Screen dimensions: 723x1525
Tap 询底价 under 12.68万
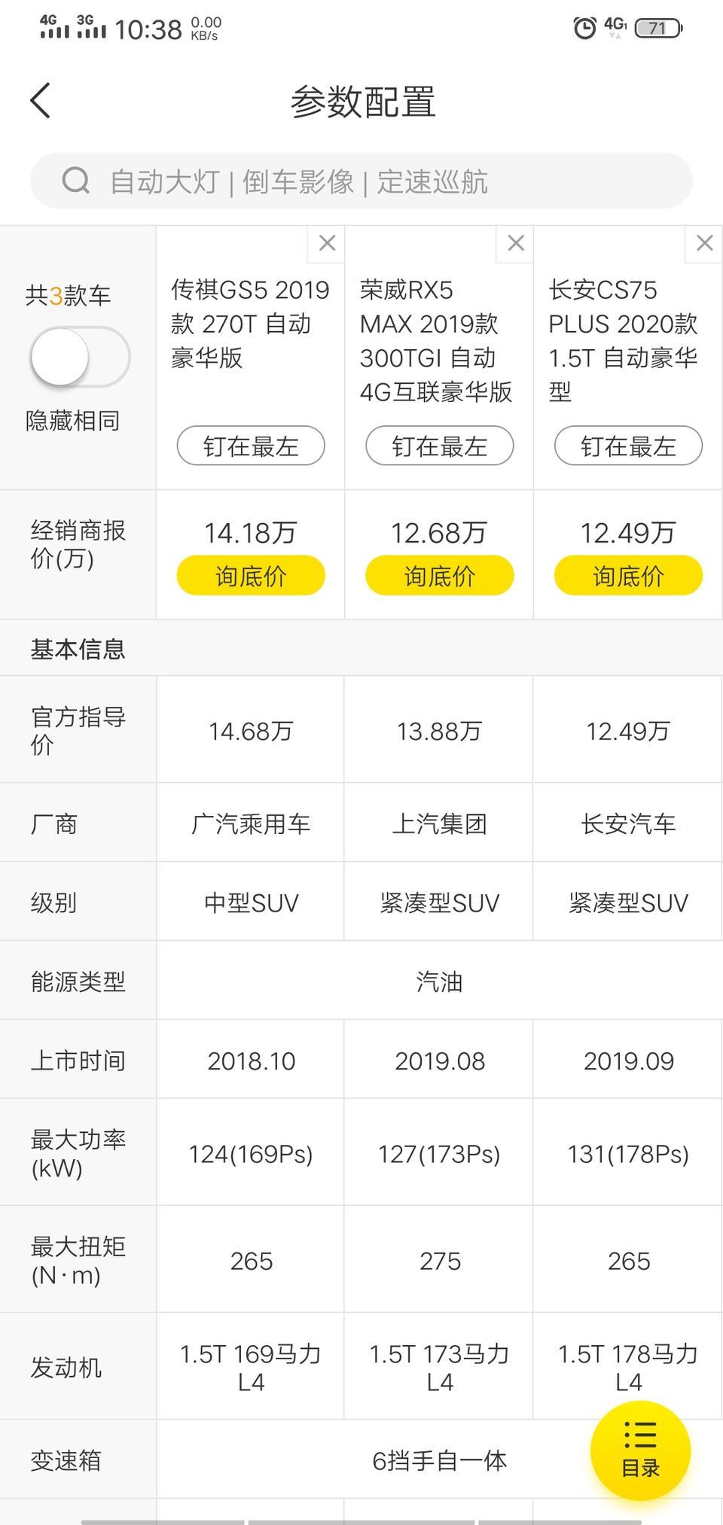pos(440,576)
